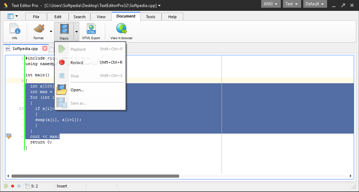Screen dimensions: 359x192
Task: Open the Text highlighter dropdown
Action: pyautogui.click(x=292, y=4)
